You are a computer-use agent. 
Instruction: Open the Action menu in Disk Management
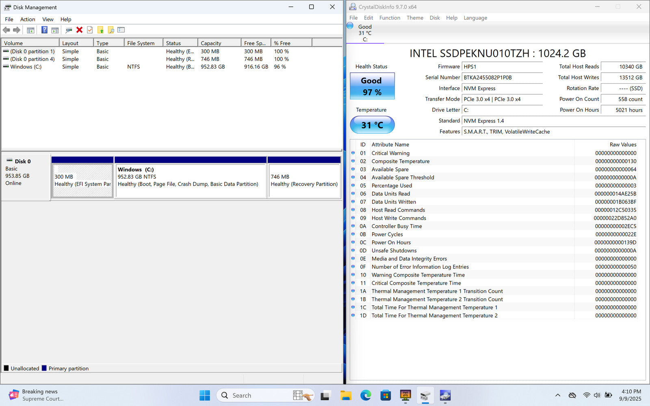pyautogui.click(x=28, y=19)
